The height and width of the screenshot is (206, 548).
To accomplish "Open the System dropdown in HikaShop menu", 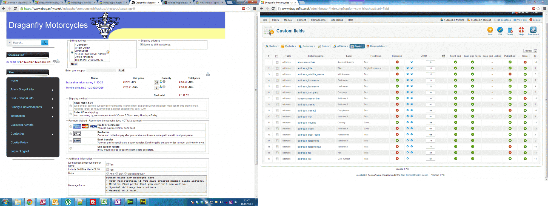I will (272, 46).
